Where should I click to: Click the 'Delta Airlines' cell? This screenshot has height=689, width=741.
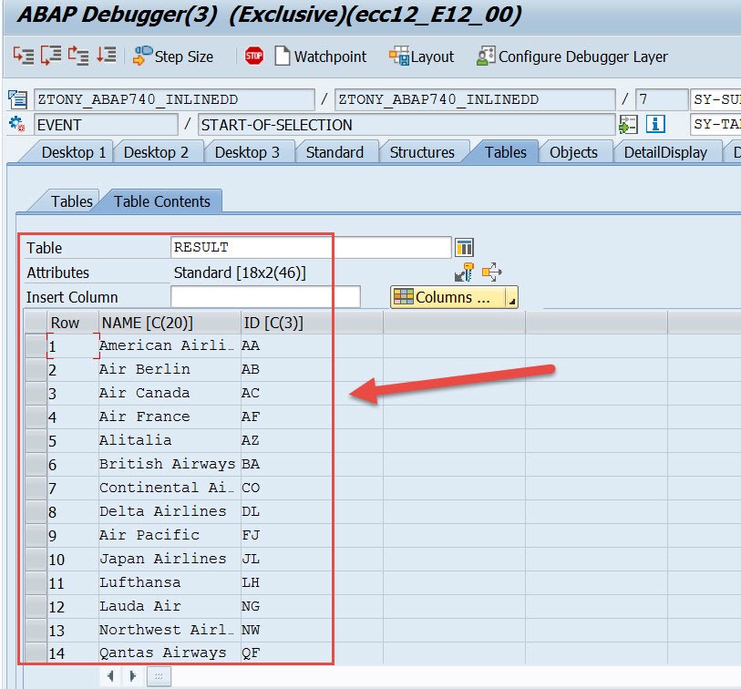coord(168,511)
